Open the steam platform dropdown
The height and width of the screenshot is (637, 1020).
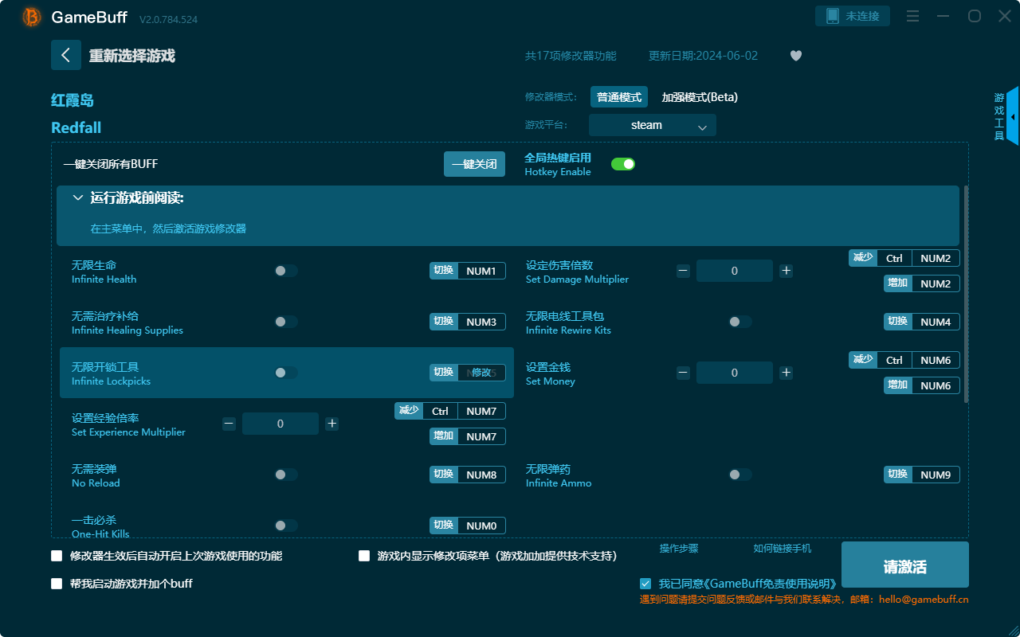(x=652, y=125)
